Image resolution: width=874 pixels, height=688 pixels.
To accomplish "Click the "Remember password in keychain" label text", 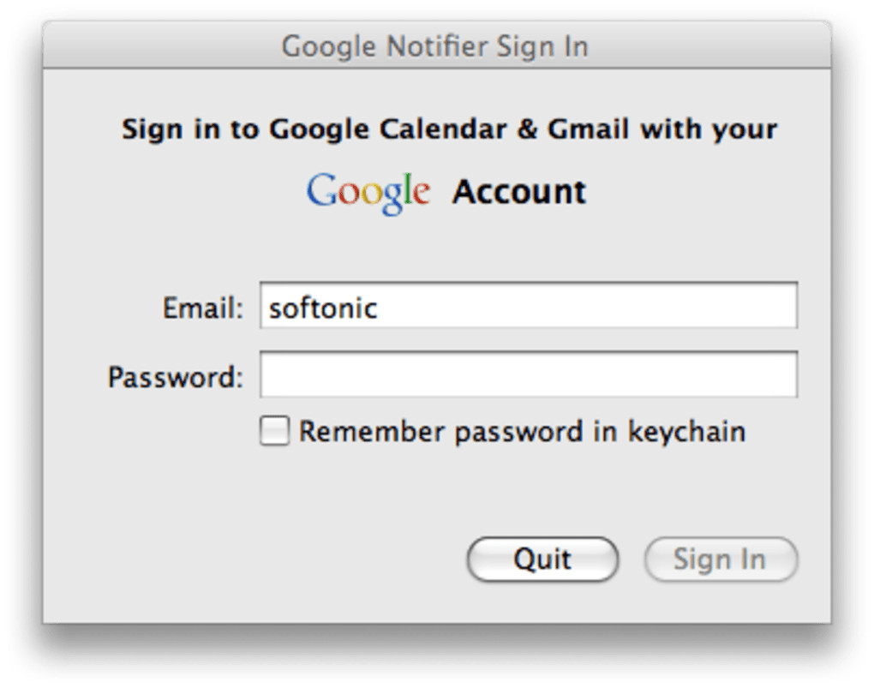I will (x=521, y=431).
